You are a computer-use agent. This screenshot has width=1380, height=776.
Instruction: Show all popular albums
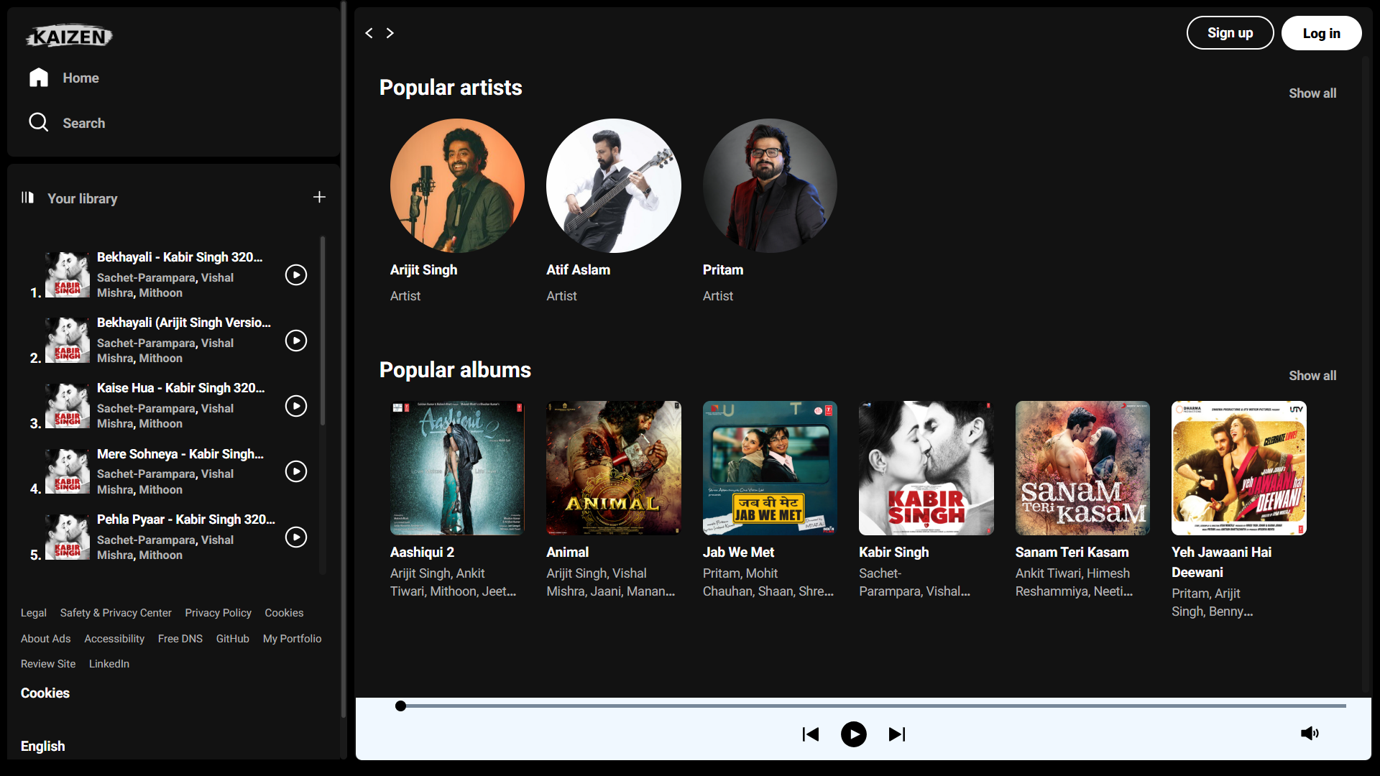[x=1312, y=376]
